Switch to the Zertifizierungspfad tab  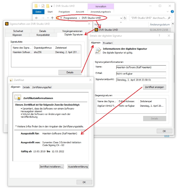click(x=42, y=87)
